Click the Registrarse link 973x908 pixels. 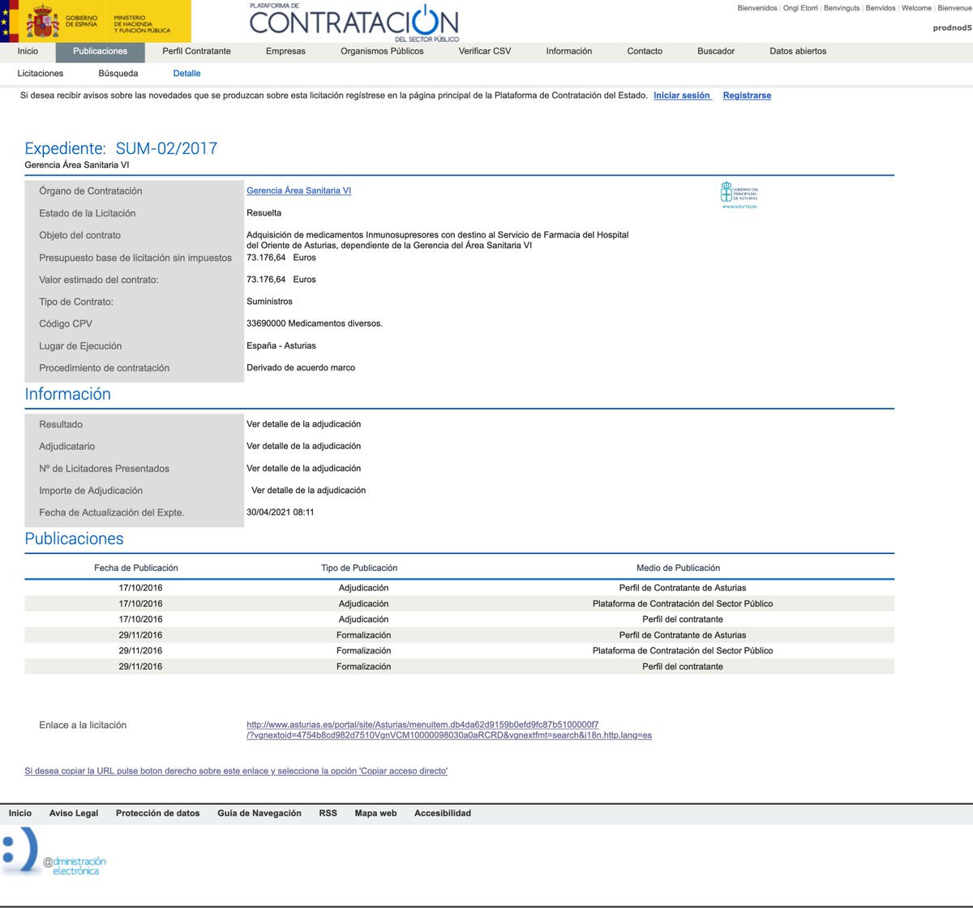[x=747, y=96]
